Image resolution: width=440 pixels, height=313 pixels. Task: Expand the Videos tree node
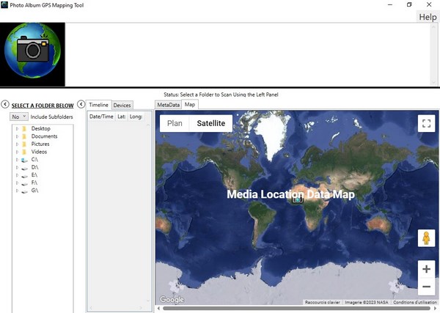click(x=17, y=152)
